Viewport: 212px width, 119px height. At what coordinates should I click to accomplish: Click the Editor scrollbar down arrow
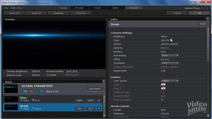[x=208, y=116]
